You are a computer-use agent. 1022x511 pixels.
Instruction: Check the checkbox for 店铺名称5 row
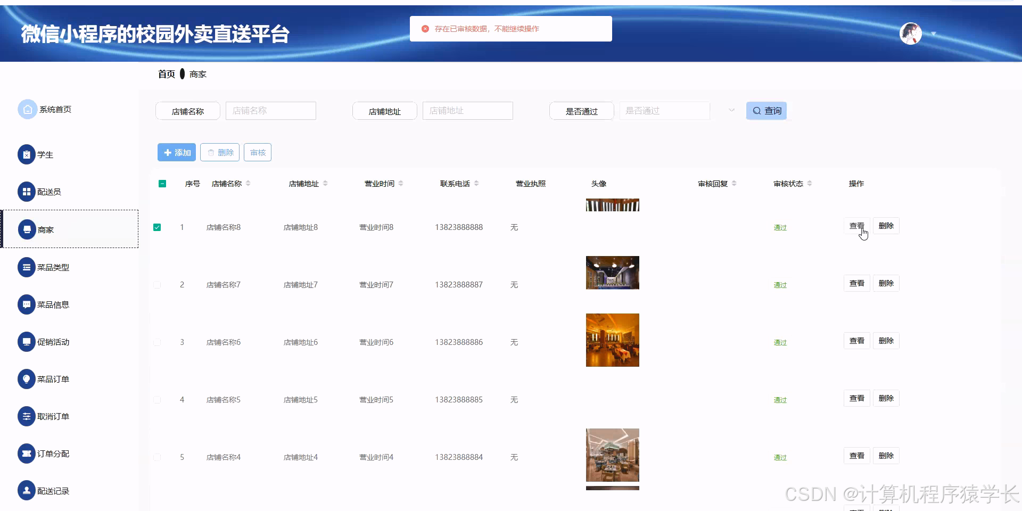pyautogui.click(x=157, y=400)
